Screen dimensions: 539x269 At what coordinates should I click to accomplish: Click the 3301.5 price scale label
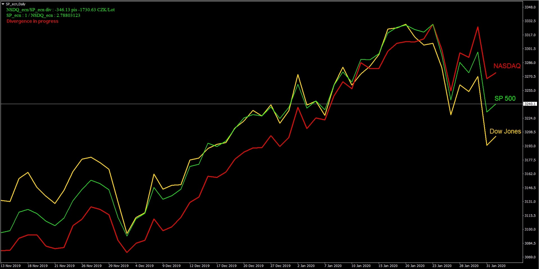point(530,49)
